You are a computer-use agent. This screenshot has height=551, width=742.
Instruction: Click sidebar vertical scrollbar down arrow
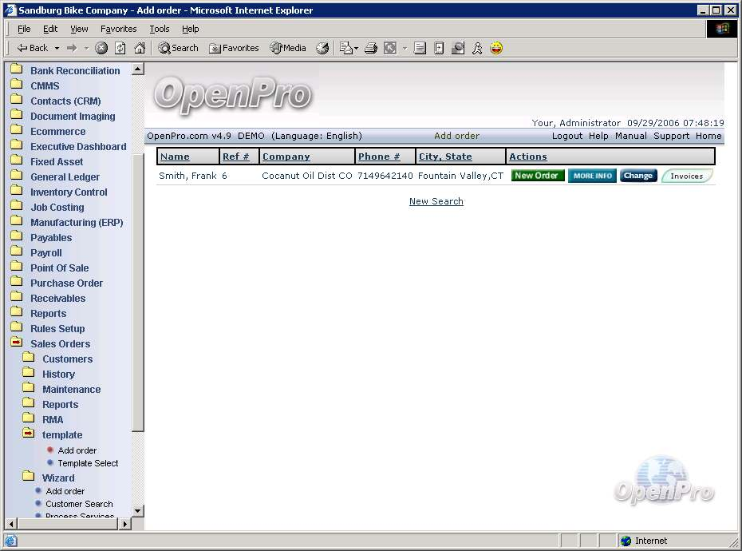point(138,510)
